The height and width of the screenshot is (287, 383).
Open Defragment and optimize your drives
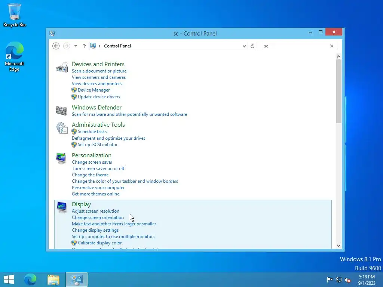pos(108,138)
